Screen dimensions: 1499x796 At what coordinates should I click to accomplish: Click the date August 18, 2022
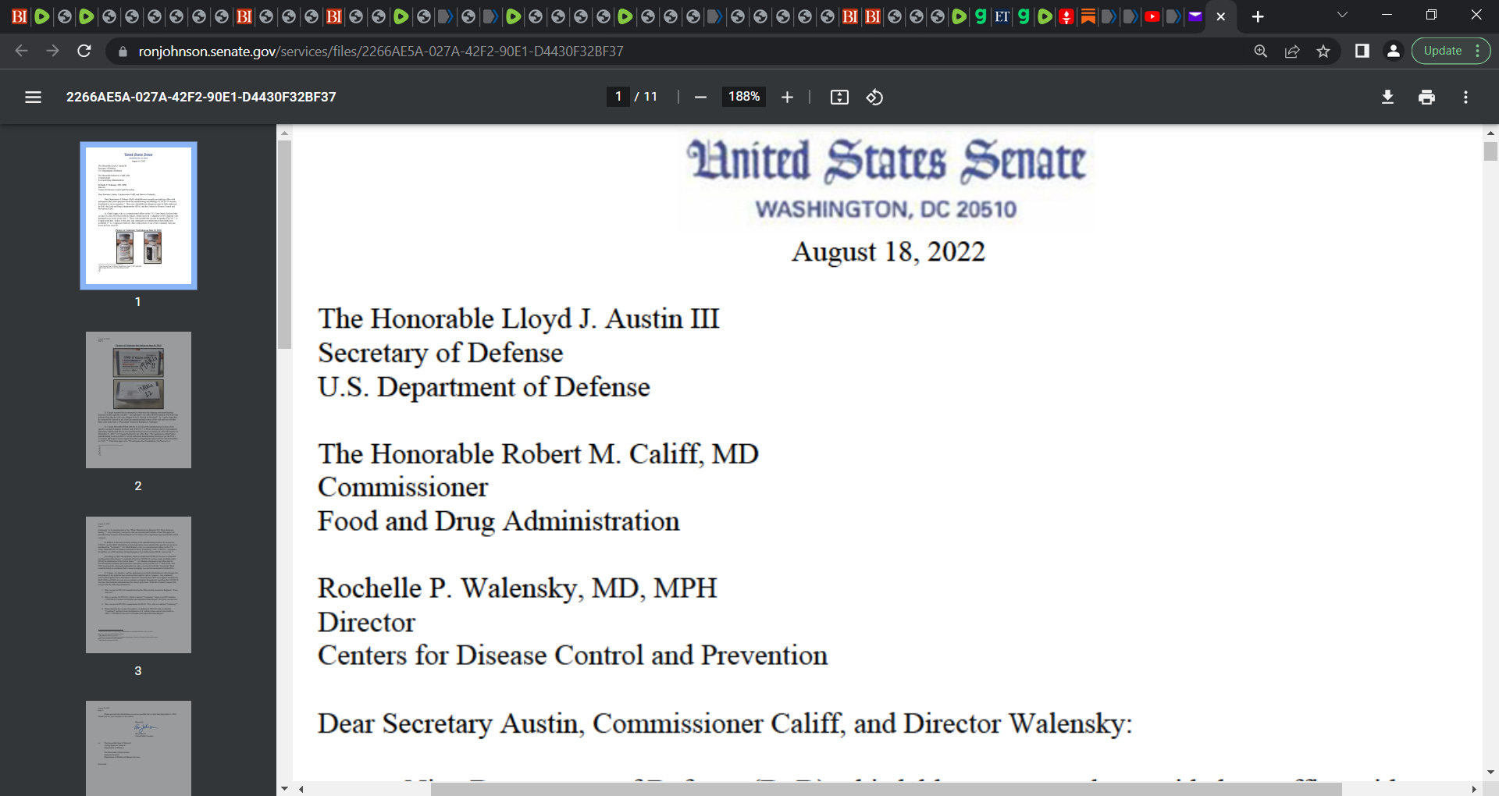pos(888,252)
